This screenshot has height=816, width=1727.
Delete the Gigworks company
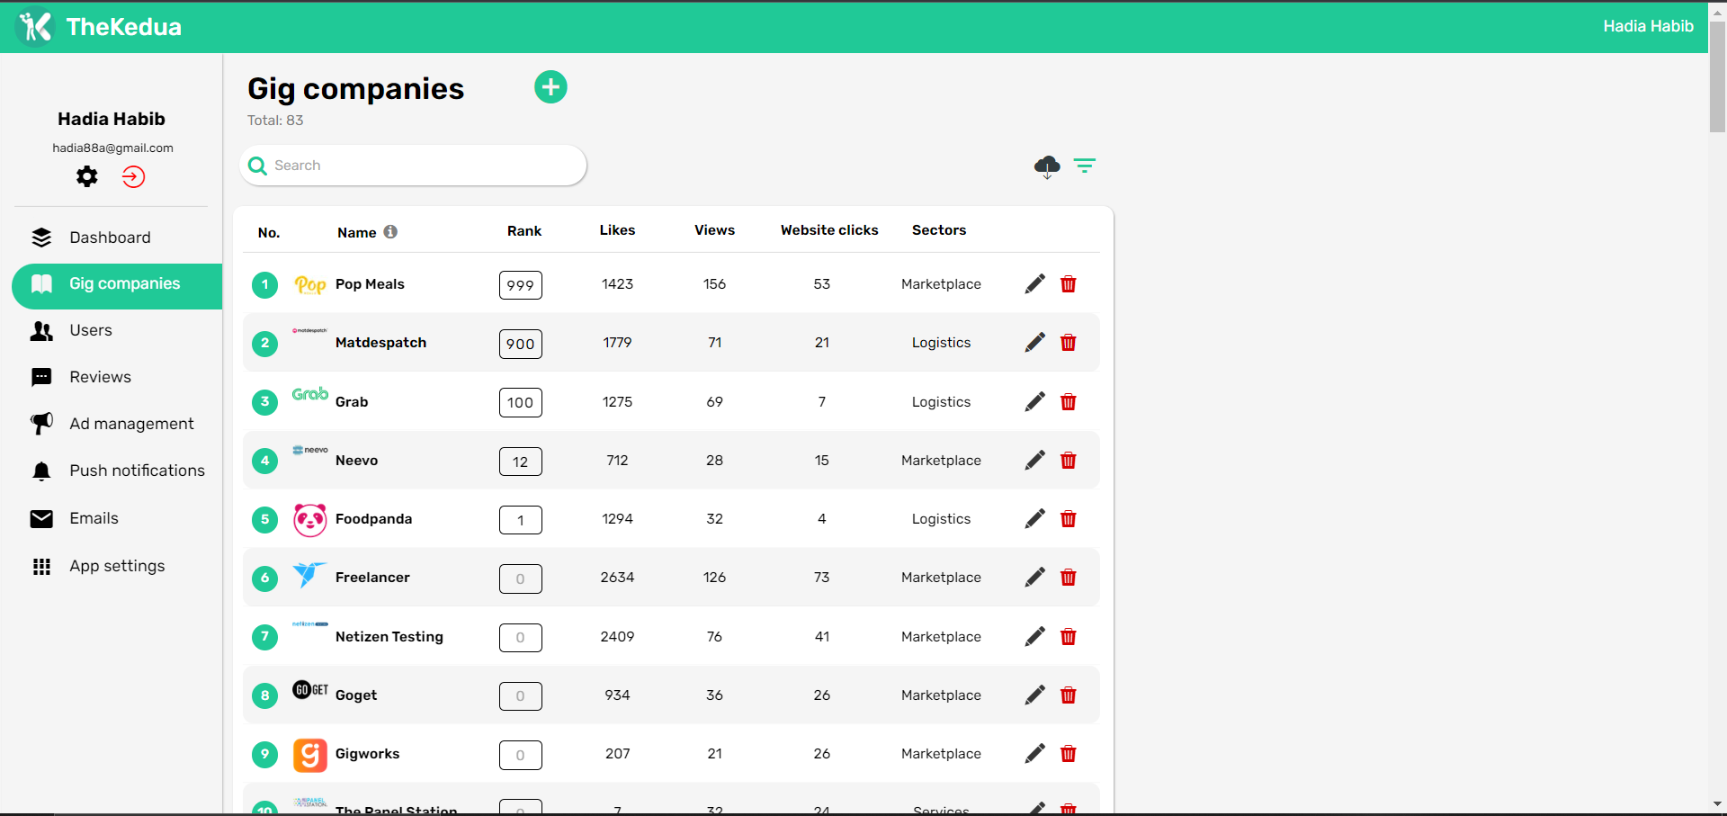[x=1069, y=753]
